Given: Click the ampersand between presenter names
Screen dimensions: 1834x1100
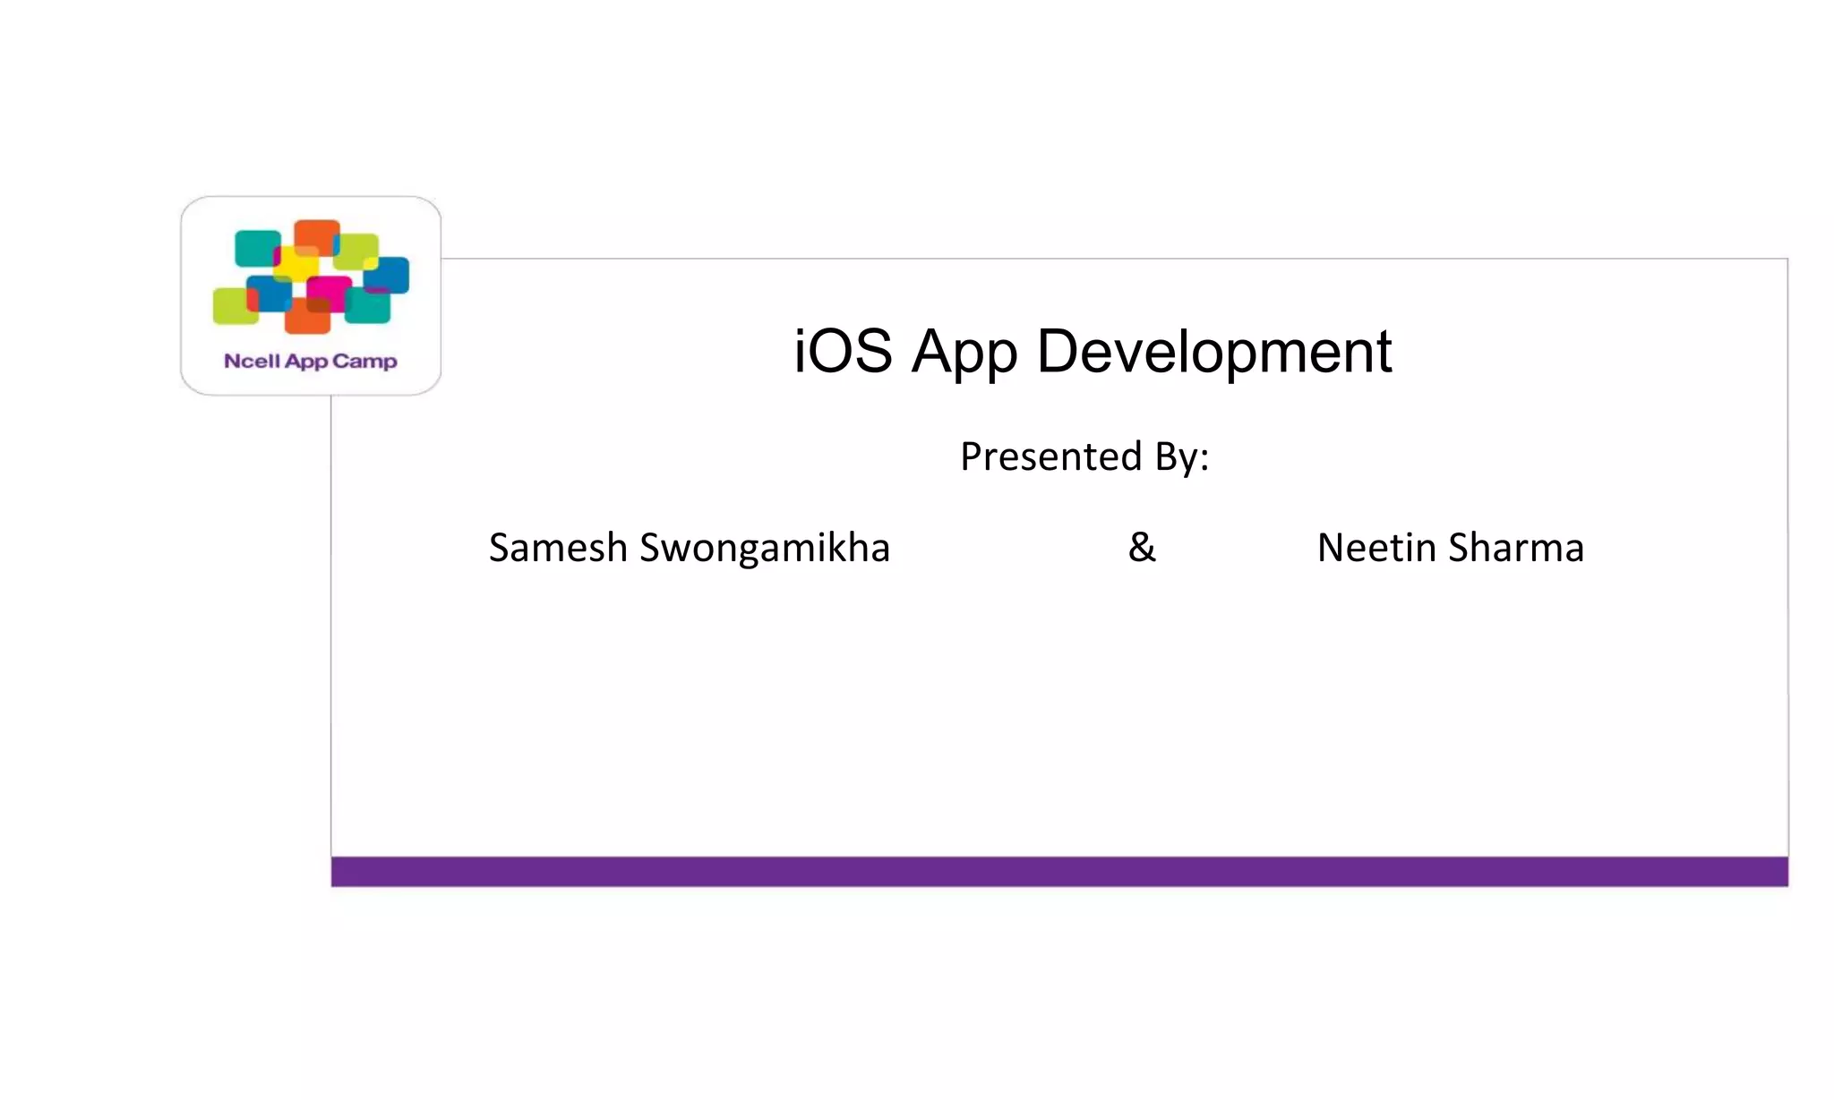Looking at the screenshot, I should coord(1142,547).
